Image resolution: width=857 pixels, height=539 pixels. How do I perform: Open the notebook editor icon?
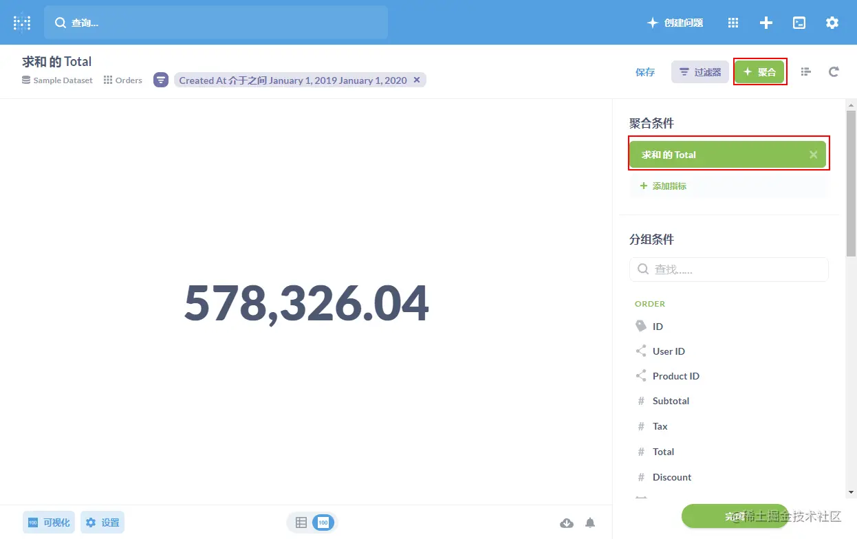(806, 71)
